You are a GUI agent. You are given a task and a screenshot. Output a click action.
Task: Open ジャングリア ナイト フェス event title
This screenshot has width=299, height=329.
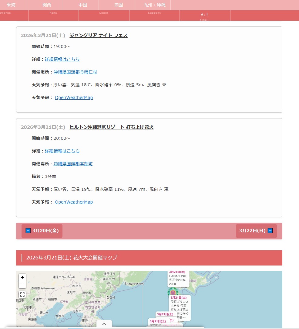click(x=99, y=36)
